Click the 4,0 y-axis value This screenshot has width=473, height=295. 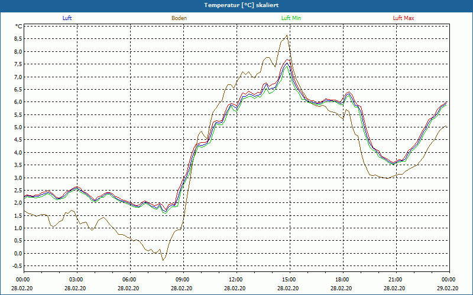coord(18,152)
